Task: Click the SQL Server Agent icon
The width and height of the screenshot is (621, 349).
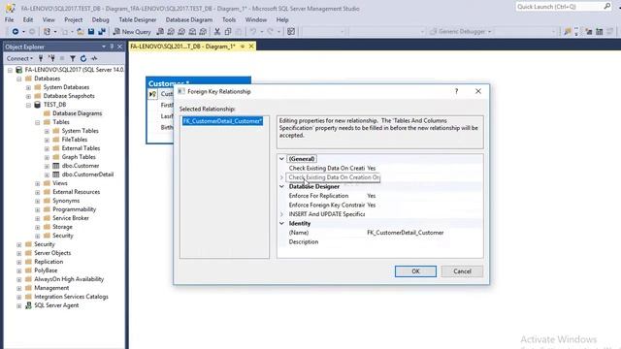Action: coord(28,305)
